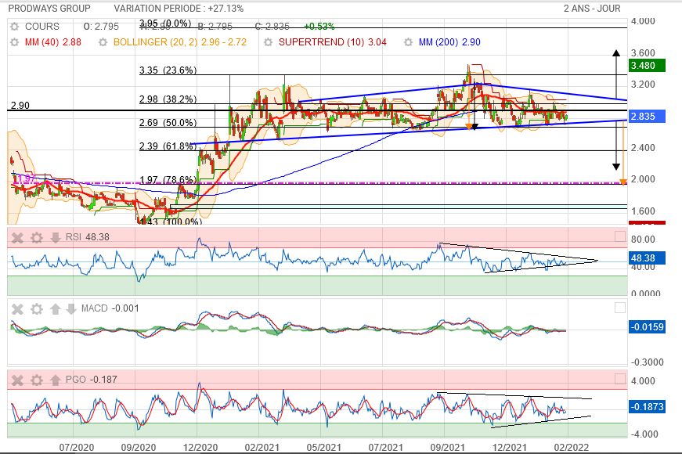The height and width of the screenshot is (454, 682).
Task: Click the VARIATION PERIODE : +27.13% label
Action: 179,9
